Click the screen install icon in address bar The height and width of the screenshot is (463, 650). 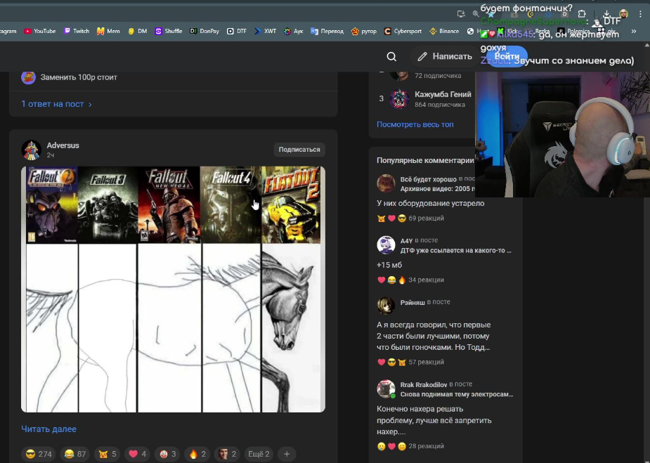click(461, 13)
